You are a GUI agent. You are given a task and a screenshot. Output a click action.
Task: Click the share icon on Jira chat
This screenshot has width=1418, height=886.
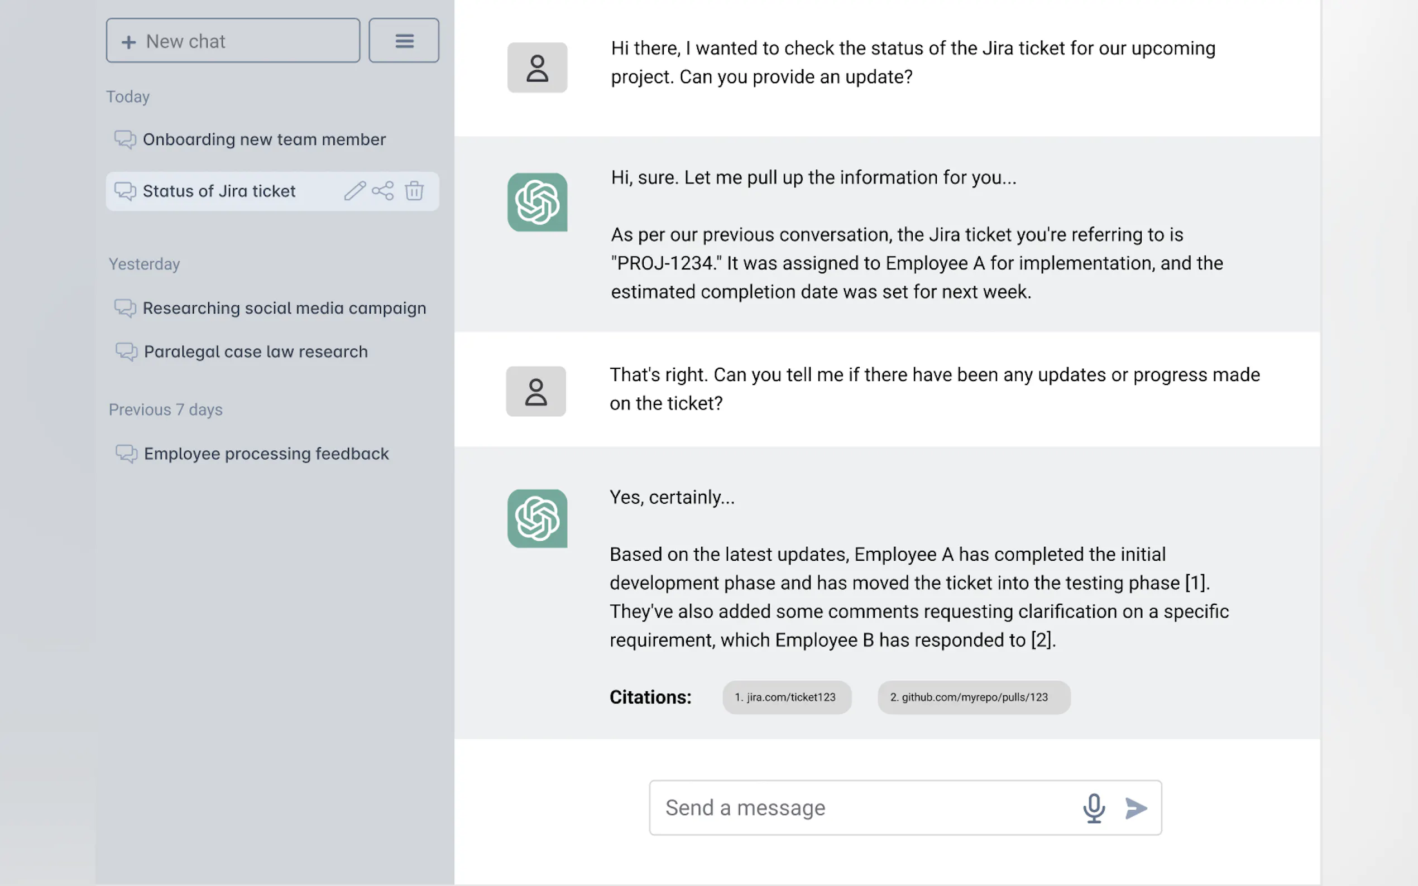(383, 191)
